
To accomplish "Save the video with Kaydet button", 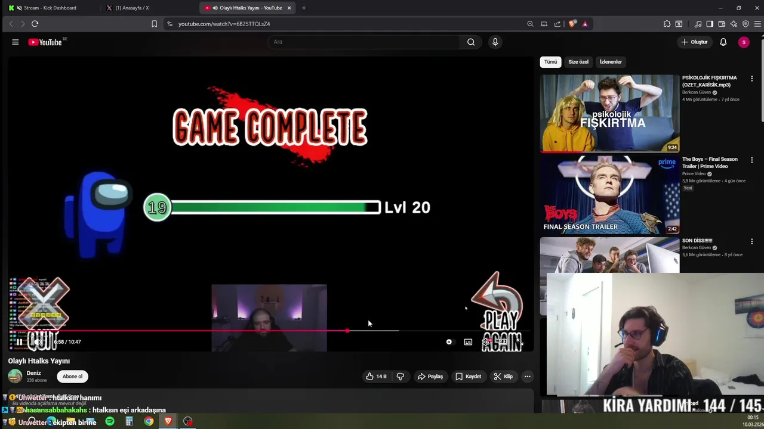I will click(x=468, y=377).
